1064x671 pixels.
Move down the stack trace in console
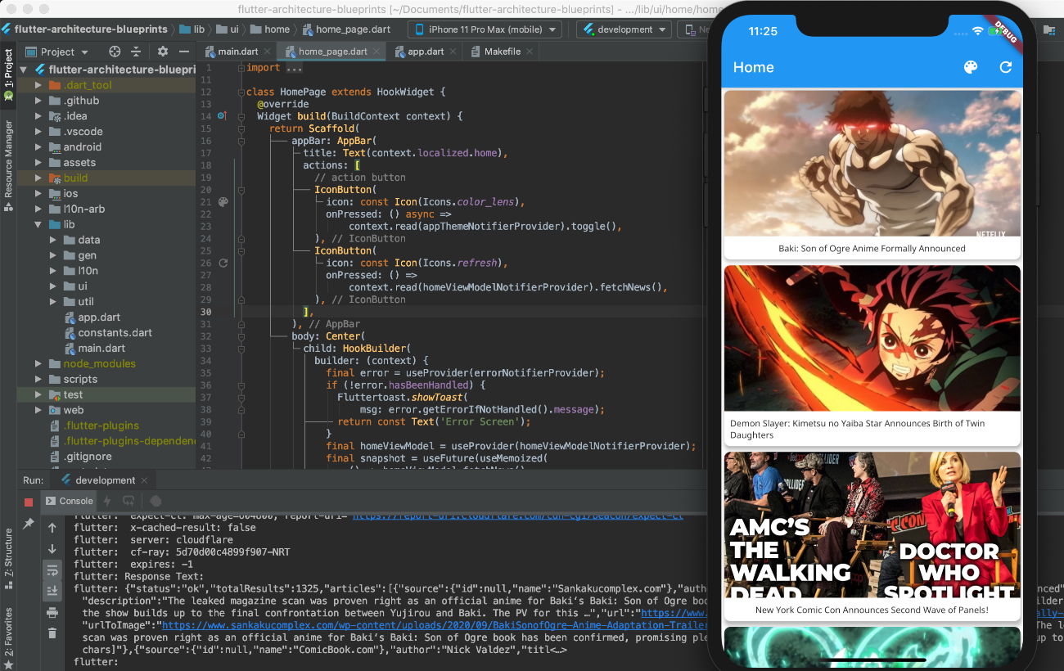[52, 549]
